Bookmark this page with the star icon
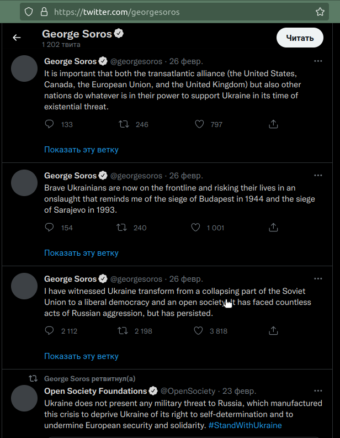This screenshot has height=438, width=340. 320,12
